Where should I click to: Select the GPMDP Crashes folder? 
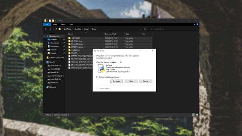pos(77,47)
